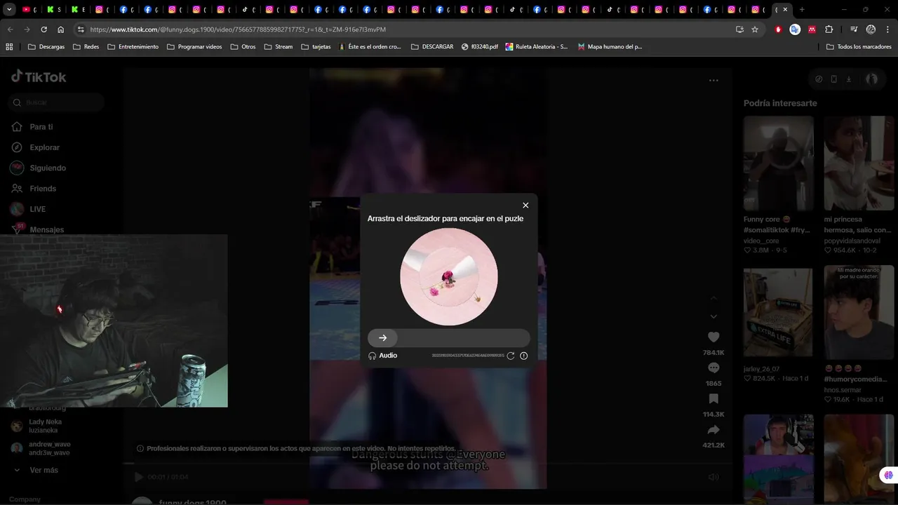The image size is (898, 505).
Task: Open Google Translate extension icon
Action: (795, 29)
